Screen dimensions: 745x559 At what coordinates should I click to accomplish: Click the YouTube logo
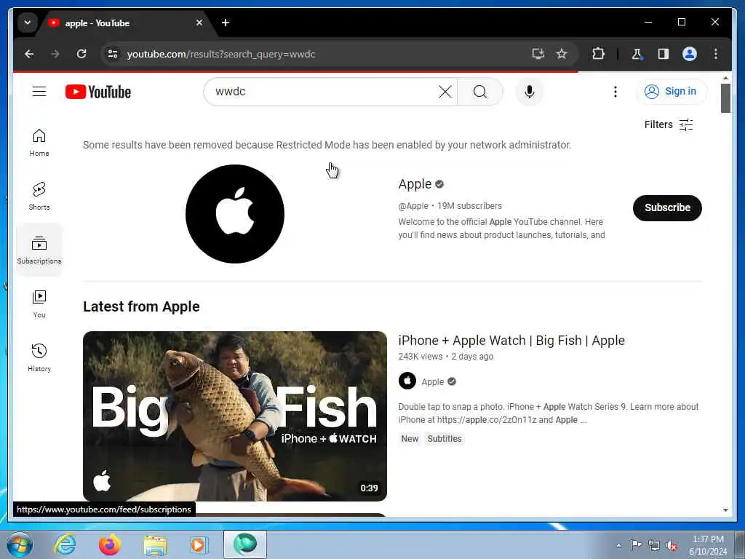[x=98, y=92]
